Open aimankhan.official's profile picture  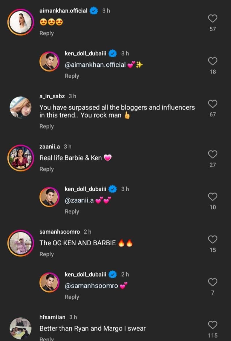(21, 22)
